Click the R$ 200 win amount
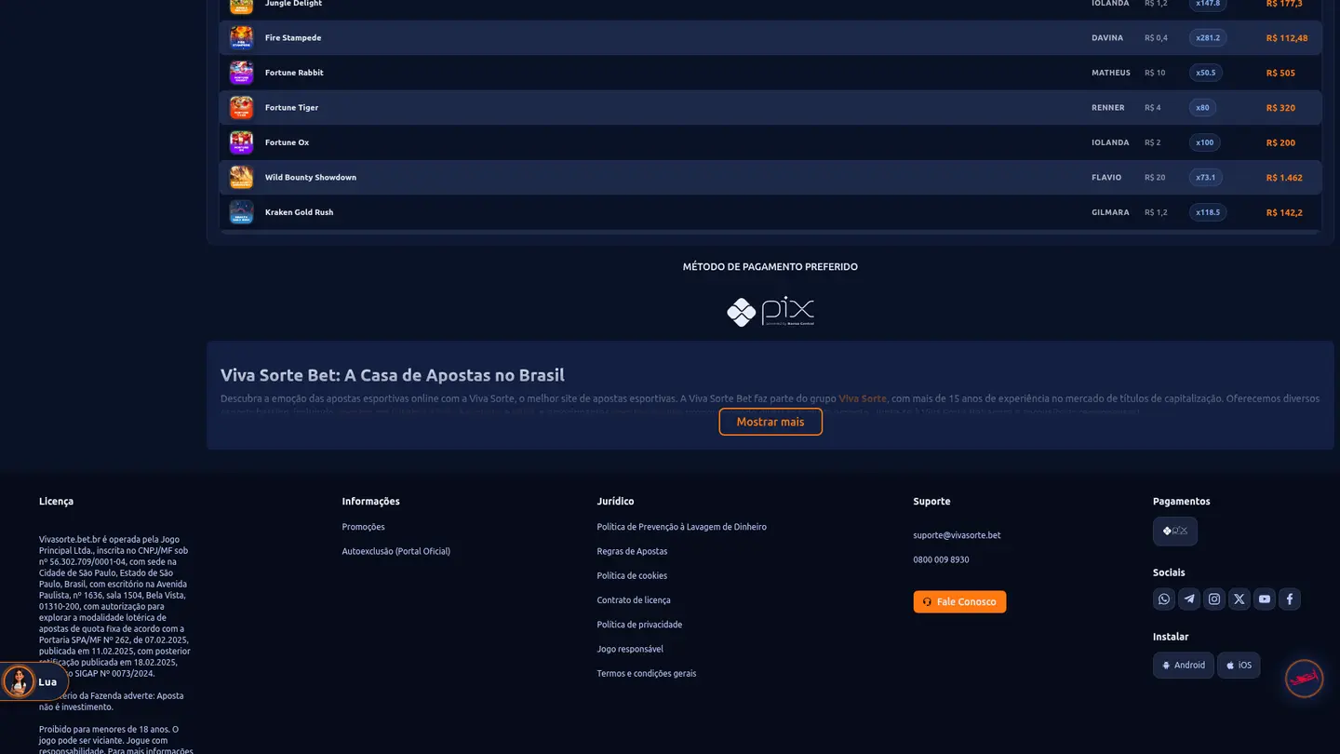 (1280, 142)
